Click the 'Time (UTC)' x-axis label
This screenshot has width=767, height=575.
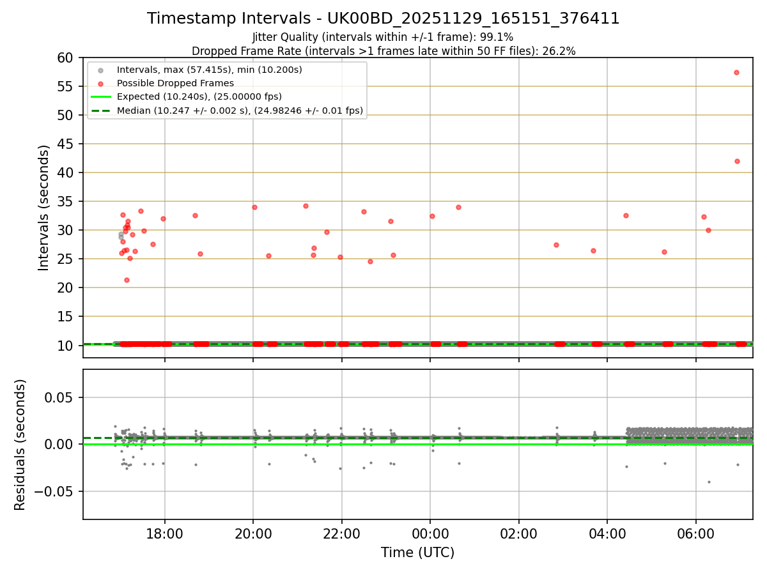pyautogui.click(x=417, y=553)
